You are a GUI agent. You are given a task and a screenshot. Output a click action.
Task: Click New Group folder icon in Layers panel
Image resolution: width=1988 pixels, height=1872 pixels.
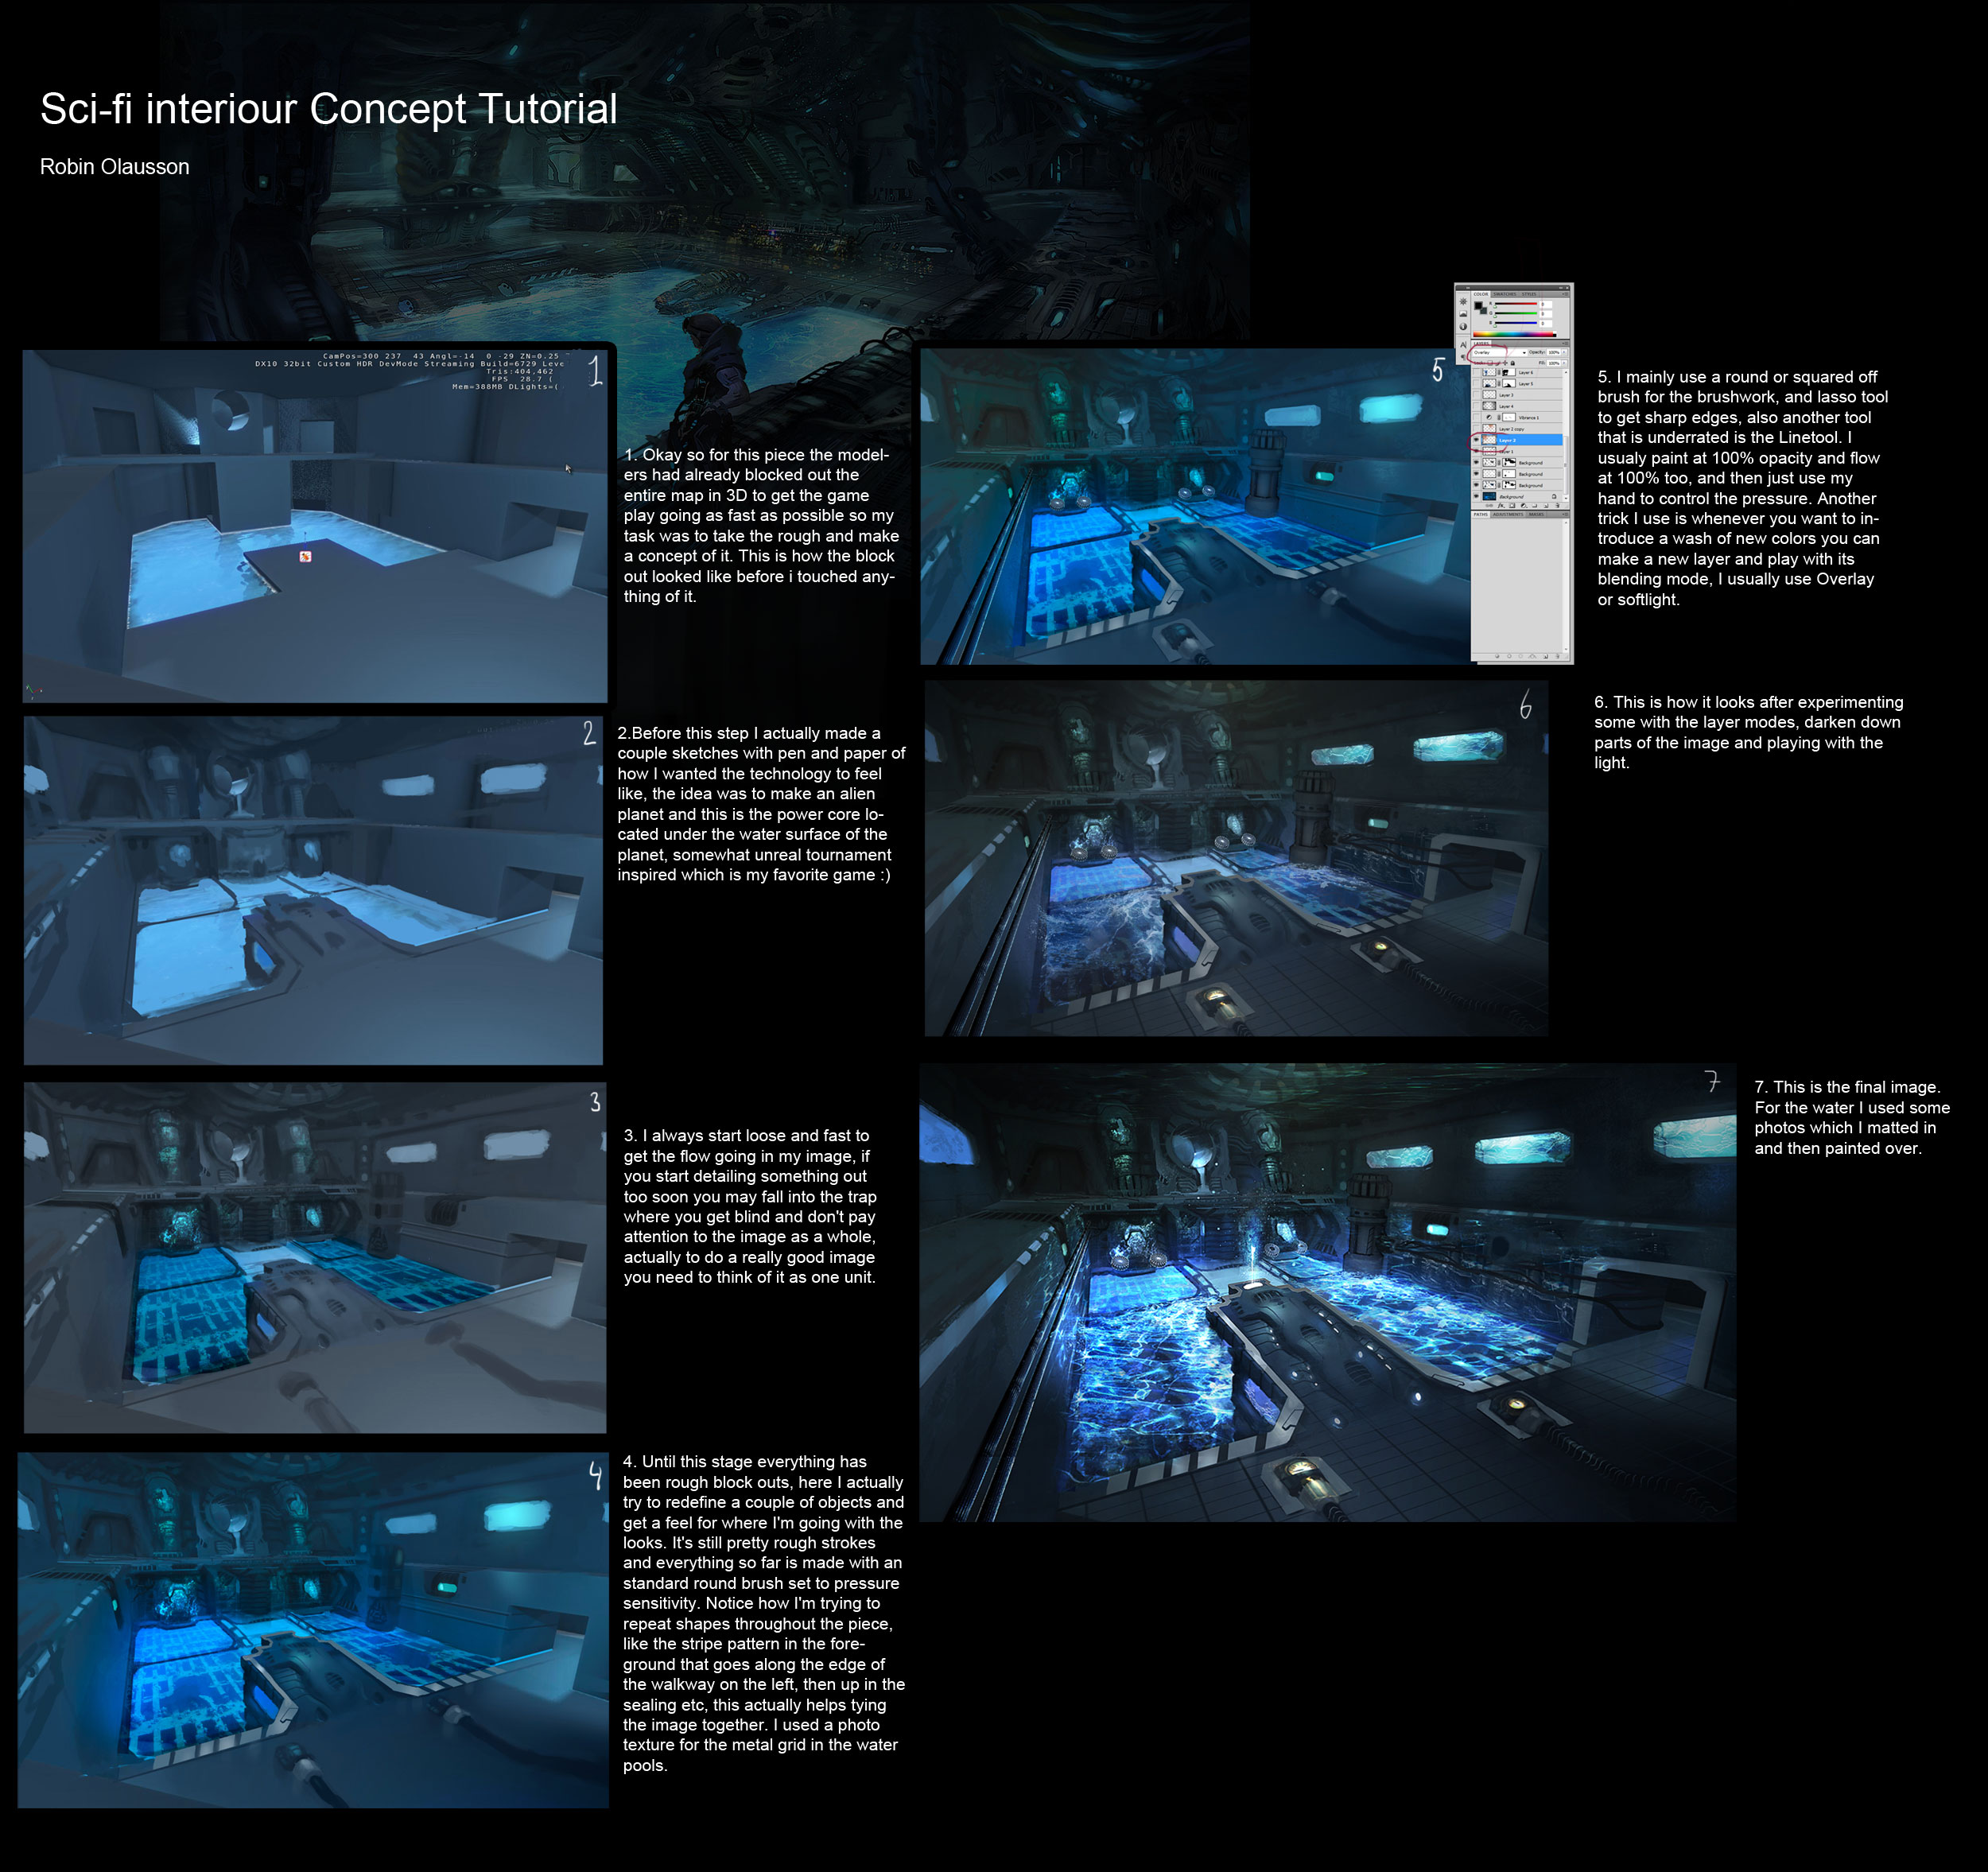coord(1535,506)
